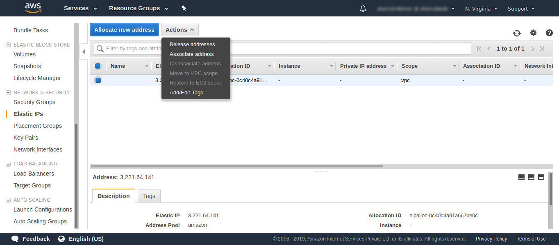Open the Support dropdown
The image size is (559, 245).
point(521,9)
